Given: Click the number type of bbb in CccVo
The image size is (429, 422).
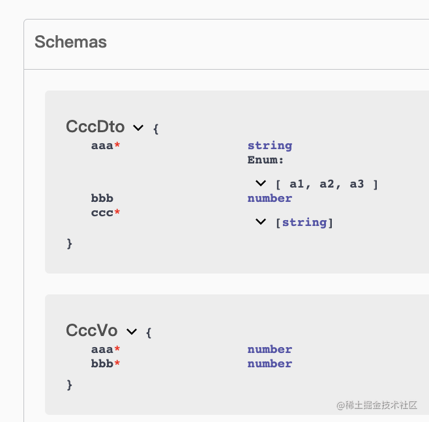Looking at the screenshot, I should point(269,363).
